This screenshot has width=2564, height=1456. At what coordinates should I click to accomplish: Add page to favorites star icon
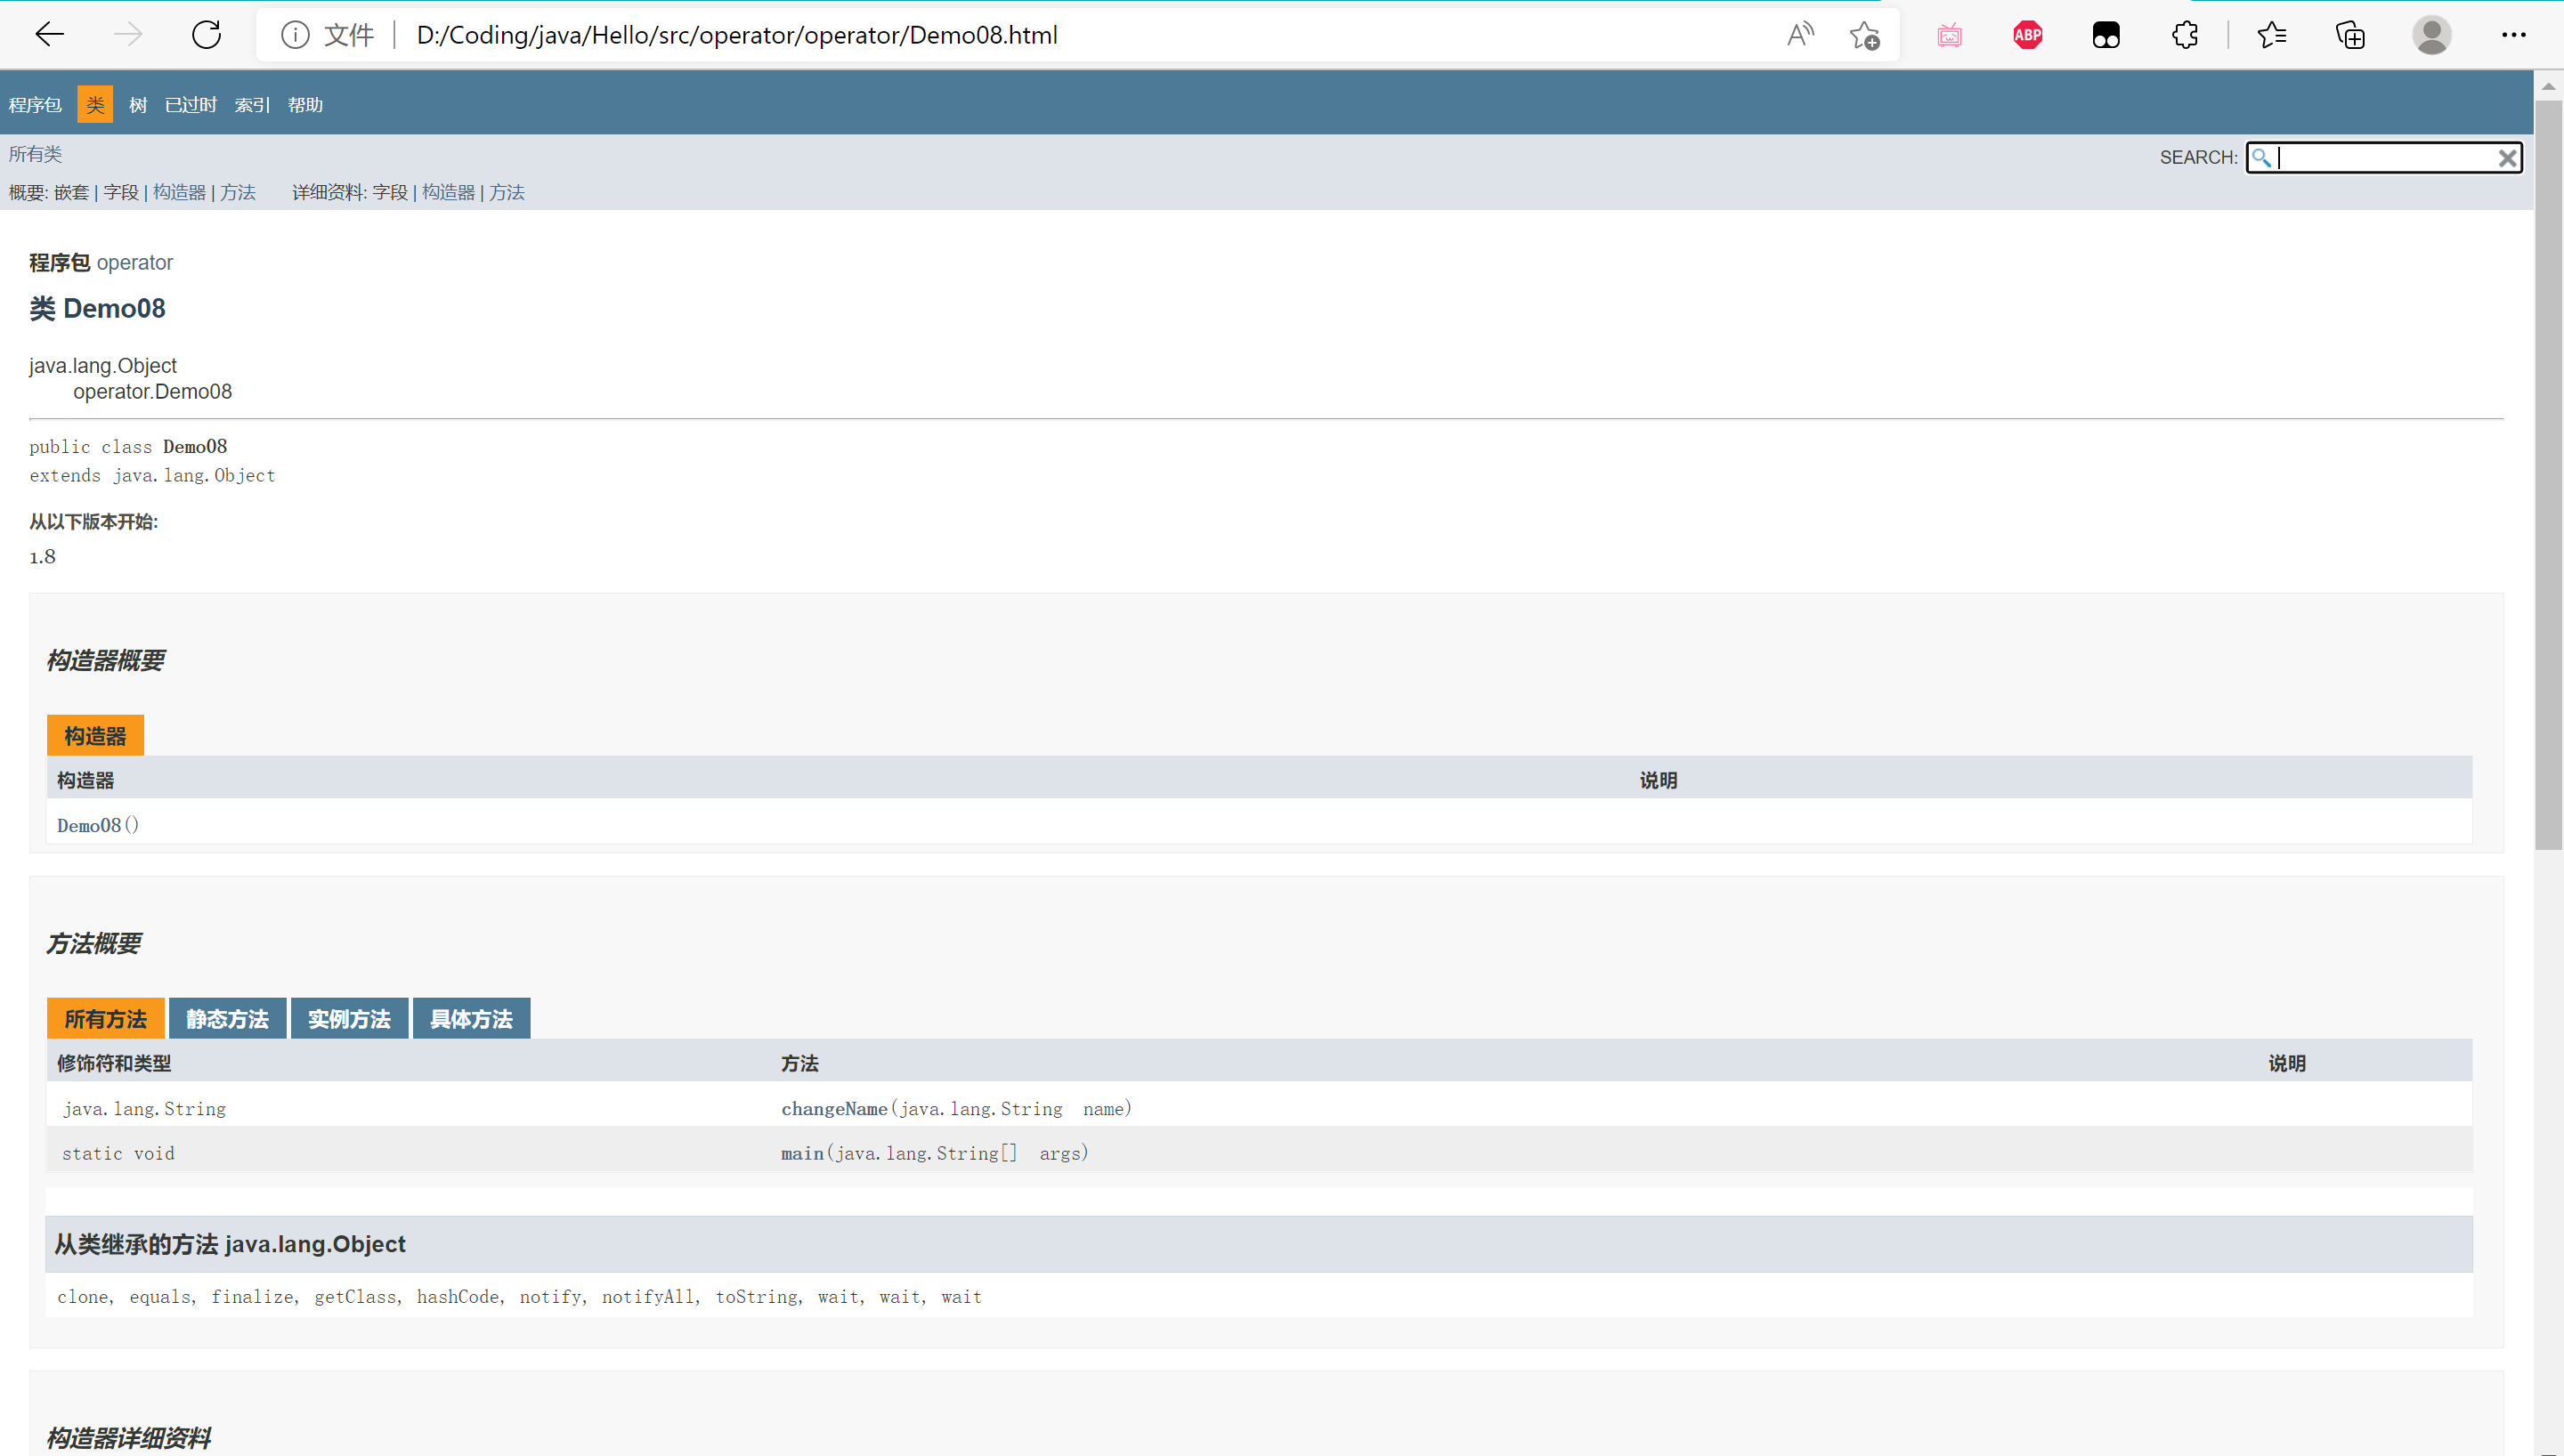(x=1864, y=35)
